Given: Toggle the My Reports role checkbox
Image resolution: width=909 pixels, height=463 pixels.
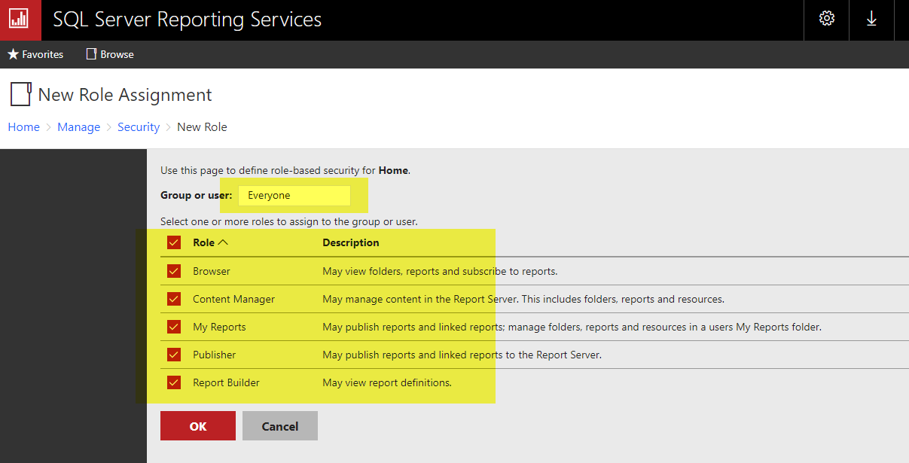Looking at the screenshot, I should point(174,327).
